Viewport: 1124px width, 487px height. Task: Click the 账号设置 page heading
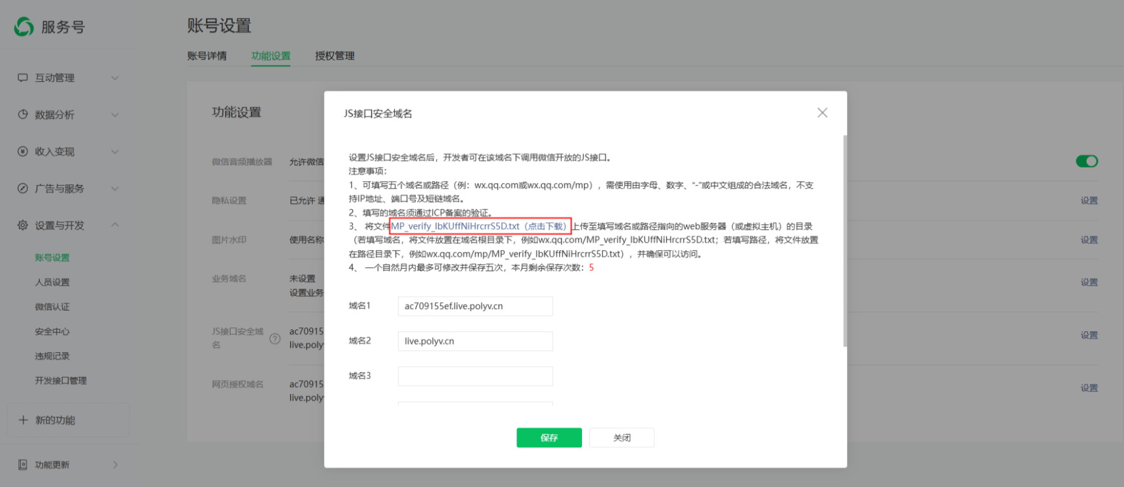219,25
